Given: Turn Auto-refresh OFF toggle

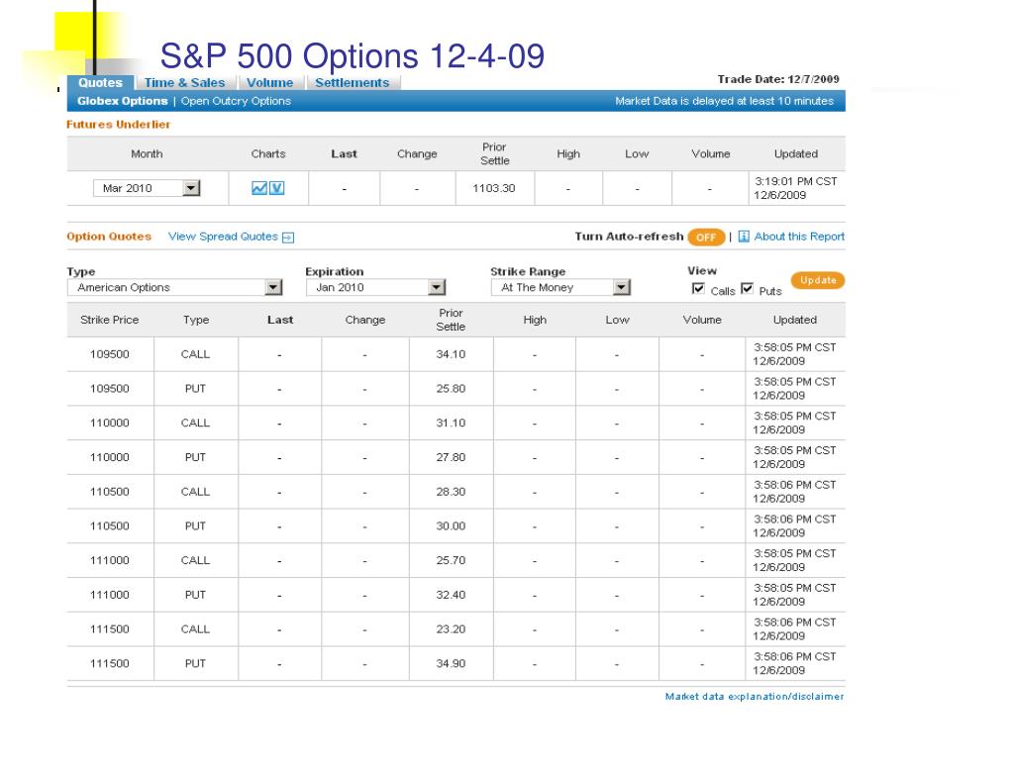Looking at the screenshot, I should pos(706,237).
